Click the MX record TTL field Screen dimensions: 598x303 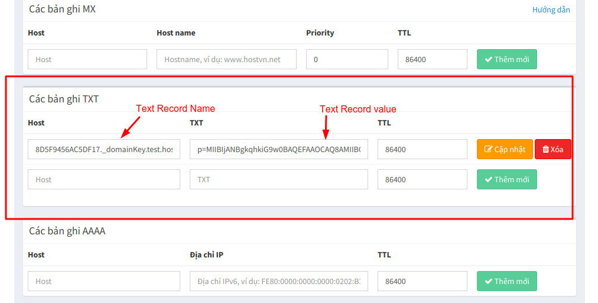pyautogui.click(x=432, y=59)
